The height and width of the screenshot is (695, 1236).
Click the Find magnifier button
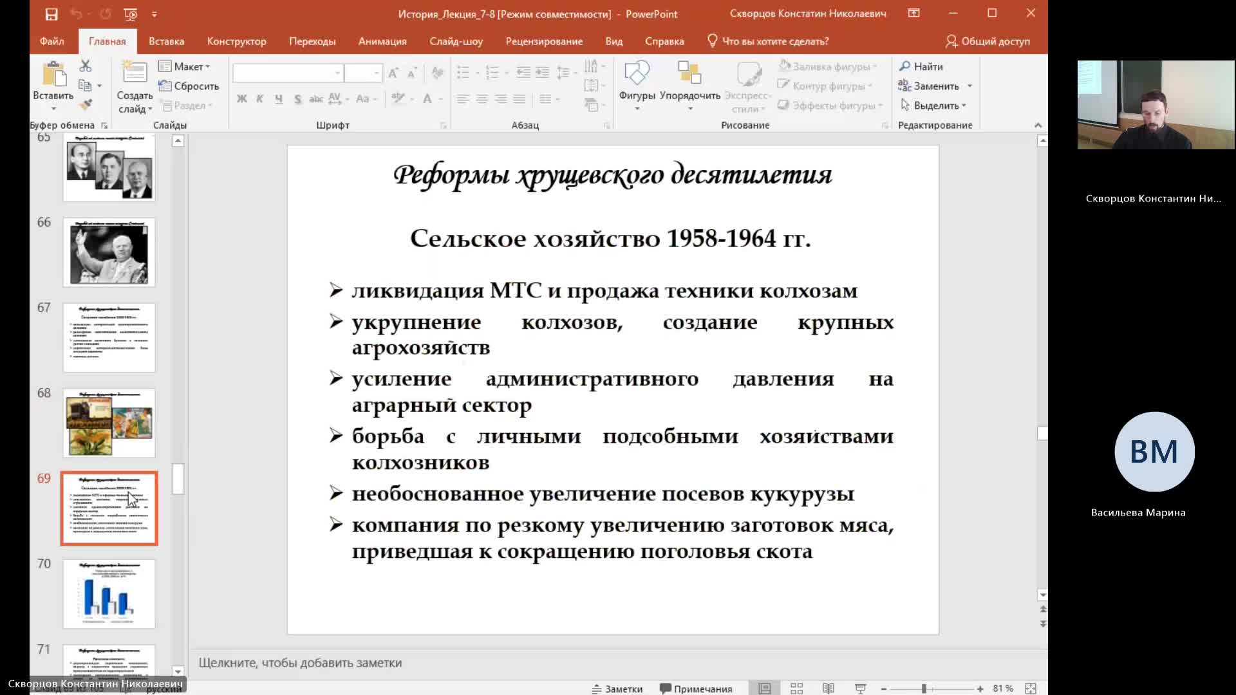(921, 66)
